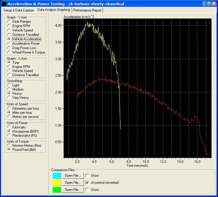218x197 pixels.
Task: Select Engine RPM for the Y axis
Action: (10, 26)
